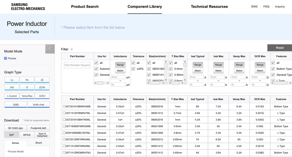
Task: Download the Footprint(.dxf) file
Action: [x=38, y=128]
